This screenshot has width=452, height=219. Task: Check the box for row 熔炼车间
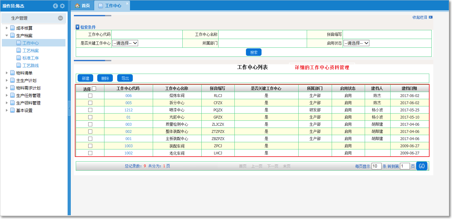point(90,96)
